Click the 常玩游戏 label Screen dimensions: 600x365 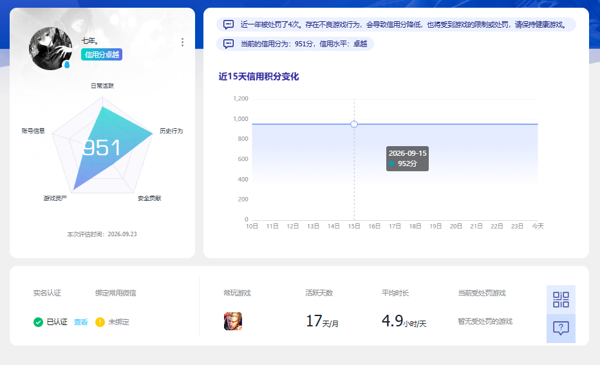tap(238, 293)
